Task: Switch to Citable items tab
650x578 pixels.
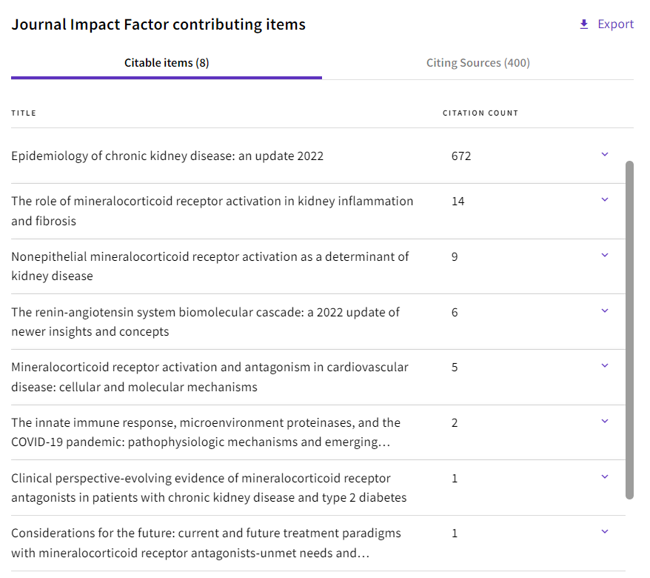Action: pos(167,63)
